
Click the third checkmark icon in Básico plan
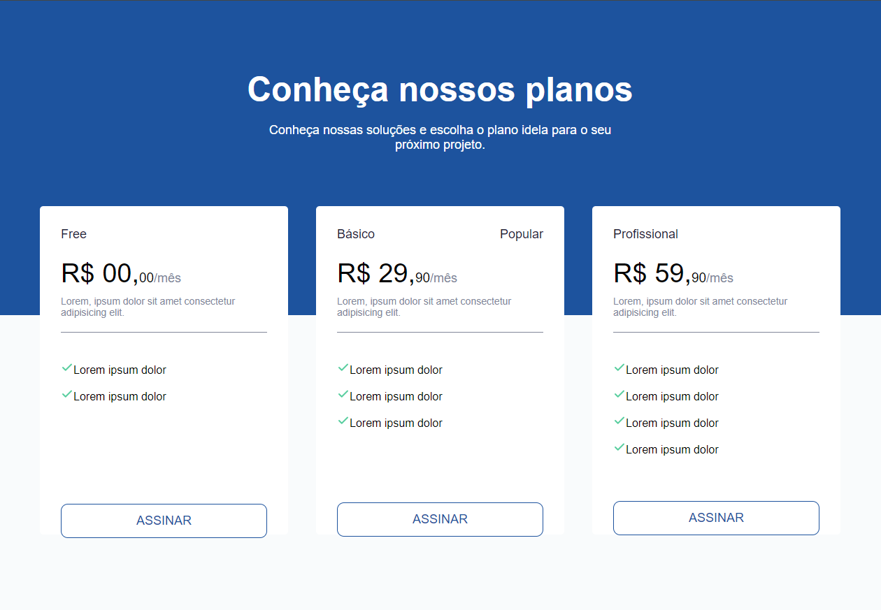[x=343, y=420]
